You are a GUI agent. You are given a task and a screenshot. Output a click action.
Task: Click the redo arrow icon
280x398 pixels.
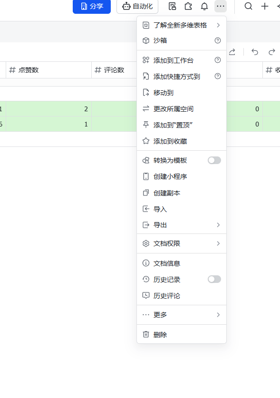pyautogui.click(x=271, y=52)
